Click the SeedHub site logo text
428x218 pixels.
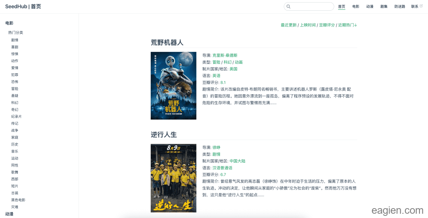(23, 6)
